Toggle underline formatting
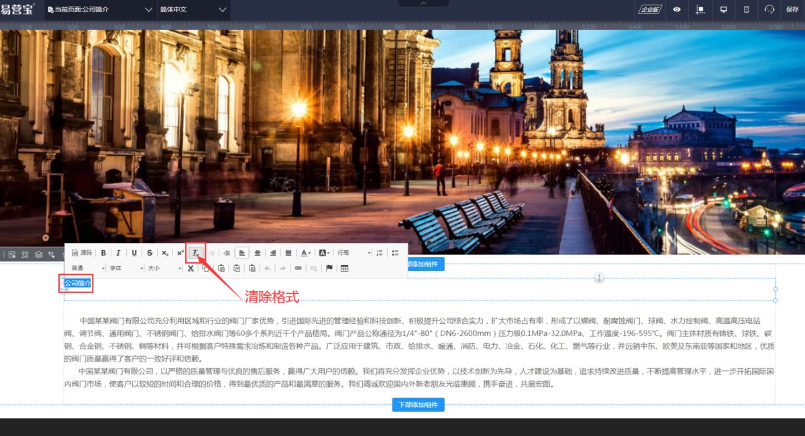The image size is (805, 436). (x=134, y=253)
